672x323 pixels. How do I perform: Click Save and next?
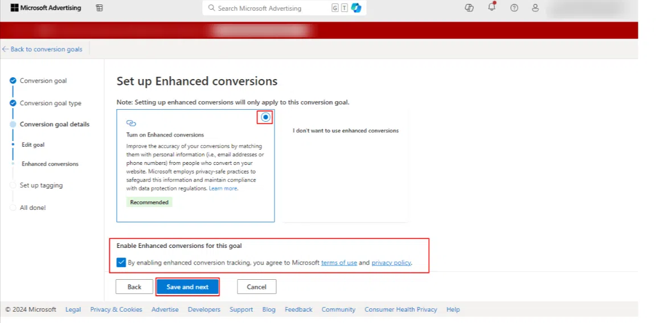pyautogui.click(x=188, y=287)
